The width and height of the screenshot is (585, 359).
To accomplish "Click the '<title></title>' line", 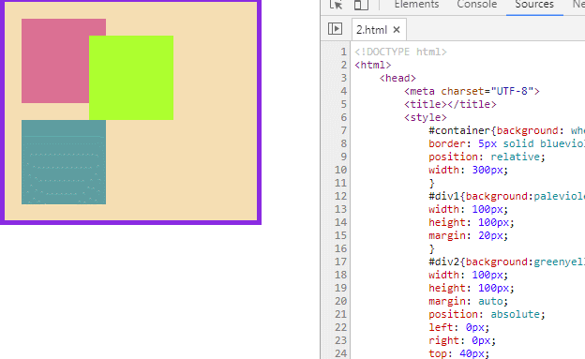I will [x=450, y=104].
